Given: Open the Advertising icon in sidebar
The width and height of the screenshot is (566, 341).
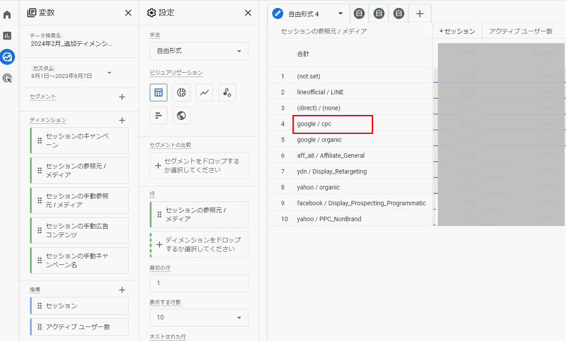Looking at the screenshot, I should click(x=7, y=78).
